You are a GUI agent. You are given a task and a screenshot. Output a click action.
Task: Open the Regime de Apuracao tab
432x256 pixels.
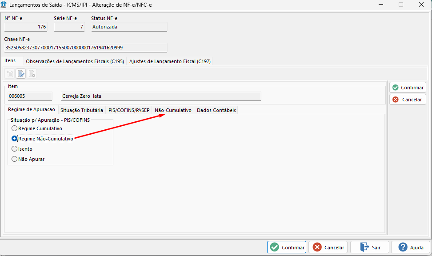coord(32,109)
